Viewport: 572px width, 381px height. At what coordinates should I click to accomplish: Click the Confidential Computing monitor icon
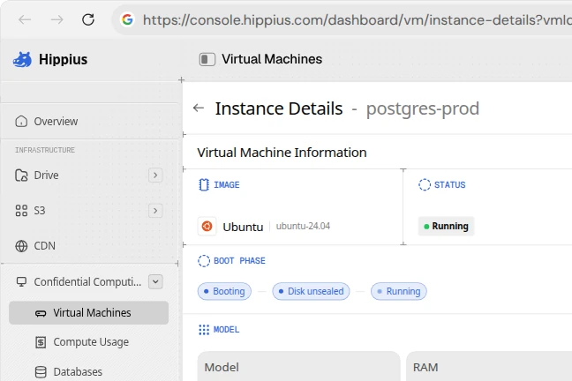click(21, 282)
